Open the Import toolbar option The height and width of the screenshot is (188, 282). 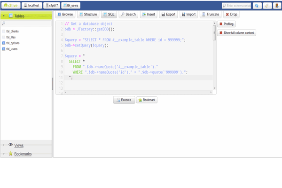[x=188, y=15]
